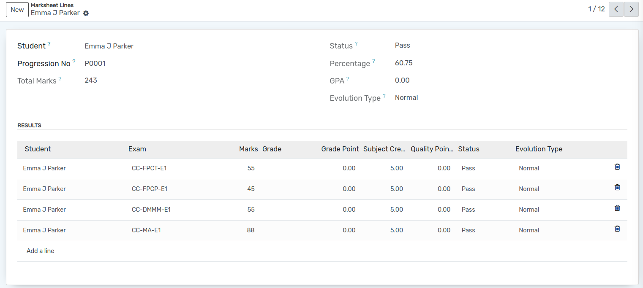Show help tooltip for Student field
The image size is (643, 288).
coord(49,43)
